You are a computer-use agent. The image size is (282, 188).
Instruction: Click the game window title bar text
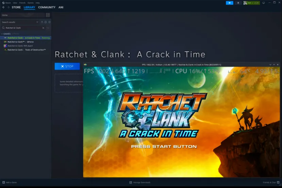pos(181,65)
